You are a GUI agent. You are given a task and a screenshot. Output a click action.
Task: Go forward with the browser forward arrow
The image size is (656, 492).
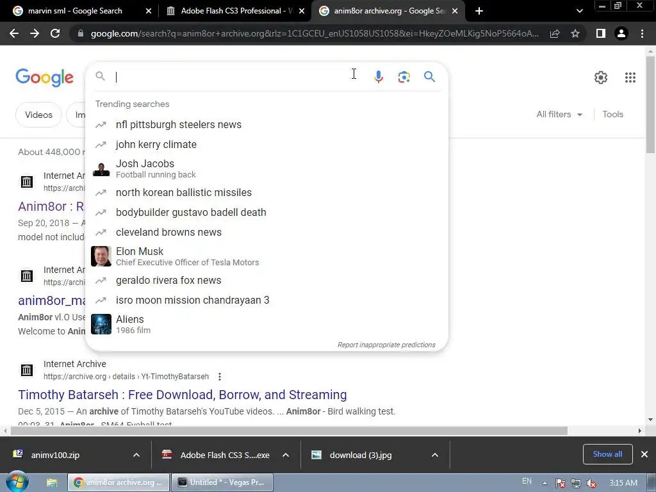(x=35, y=33)
